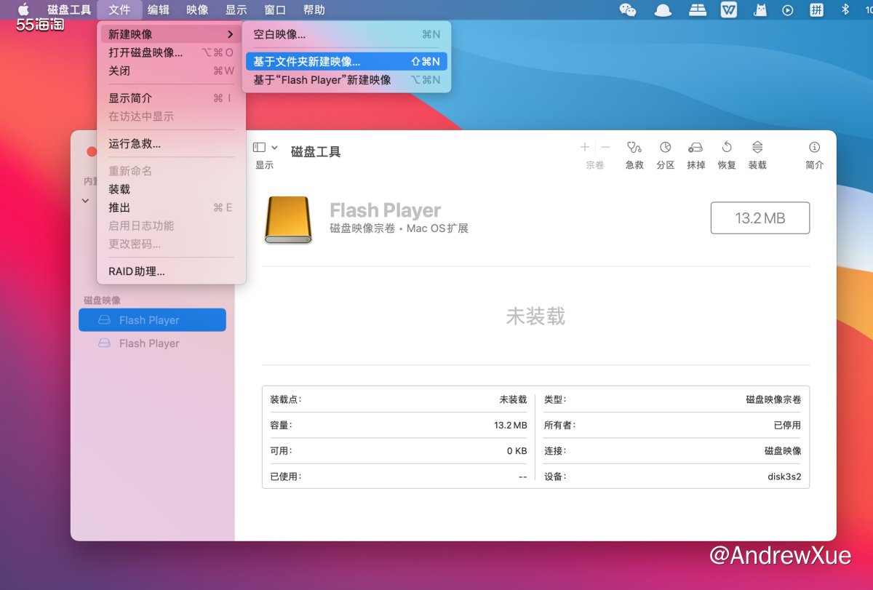Click the 13.2 MB capacity button
This screenshot has height=590, width=873.
click(760, 218)
